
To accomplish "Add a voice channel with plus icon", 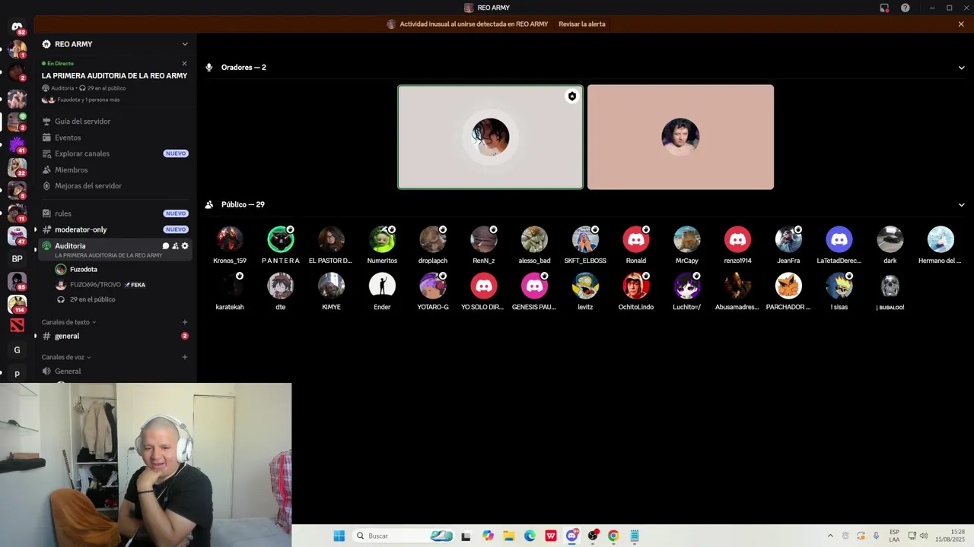I will click(185, 357).
